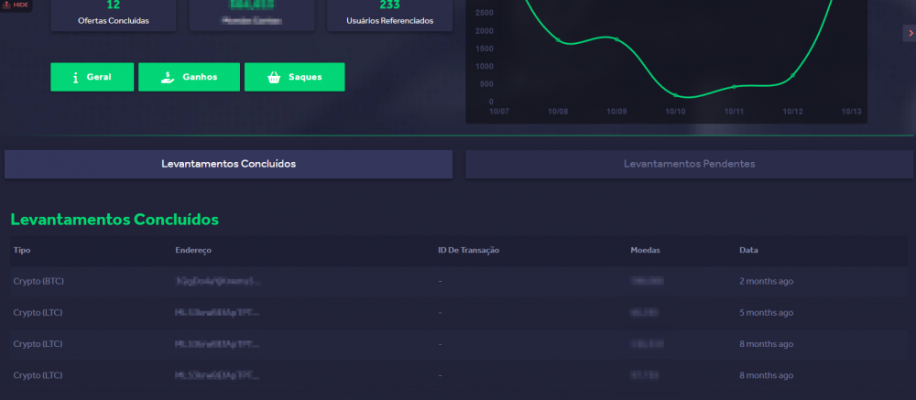Open the Ganhos section

click(x=189, y=78)
